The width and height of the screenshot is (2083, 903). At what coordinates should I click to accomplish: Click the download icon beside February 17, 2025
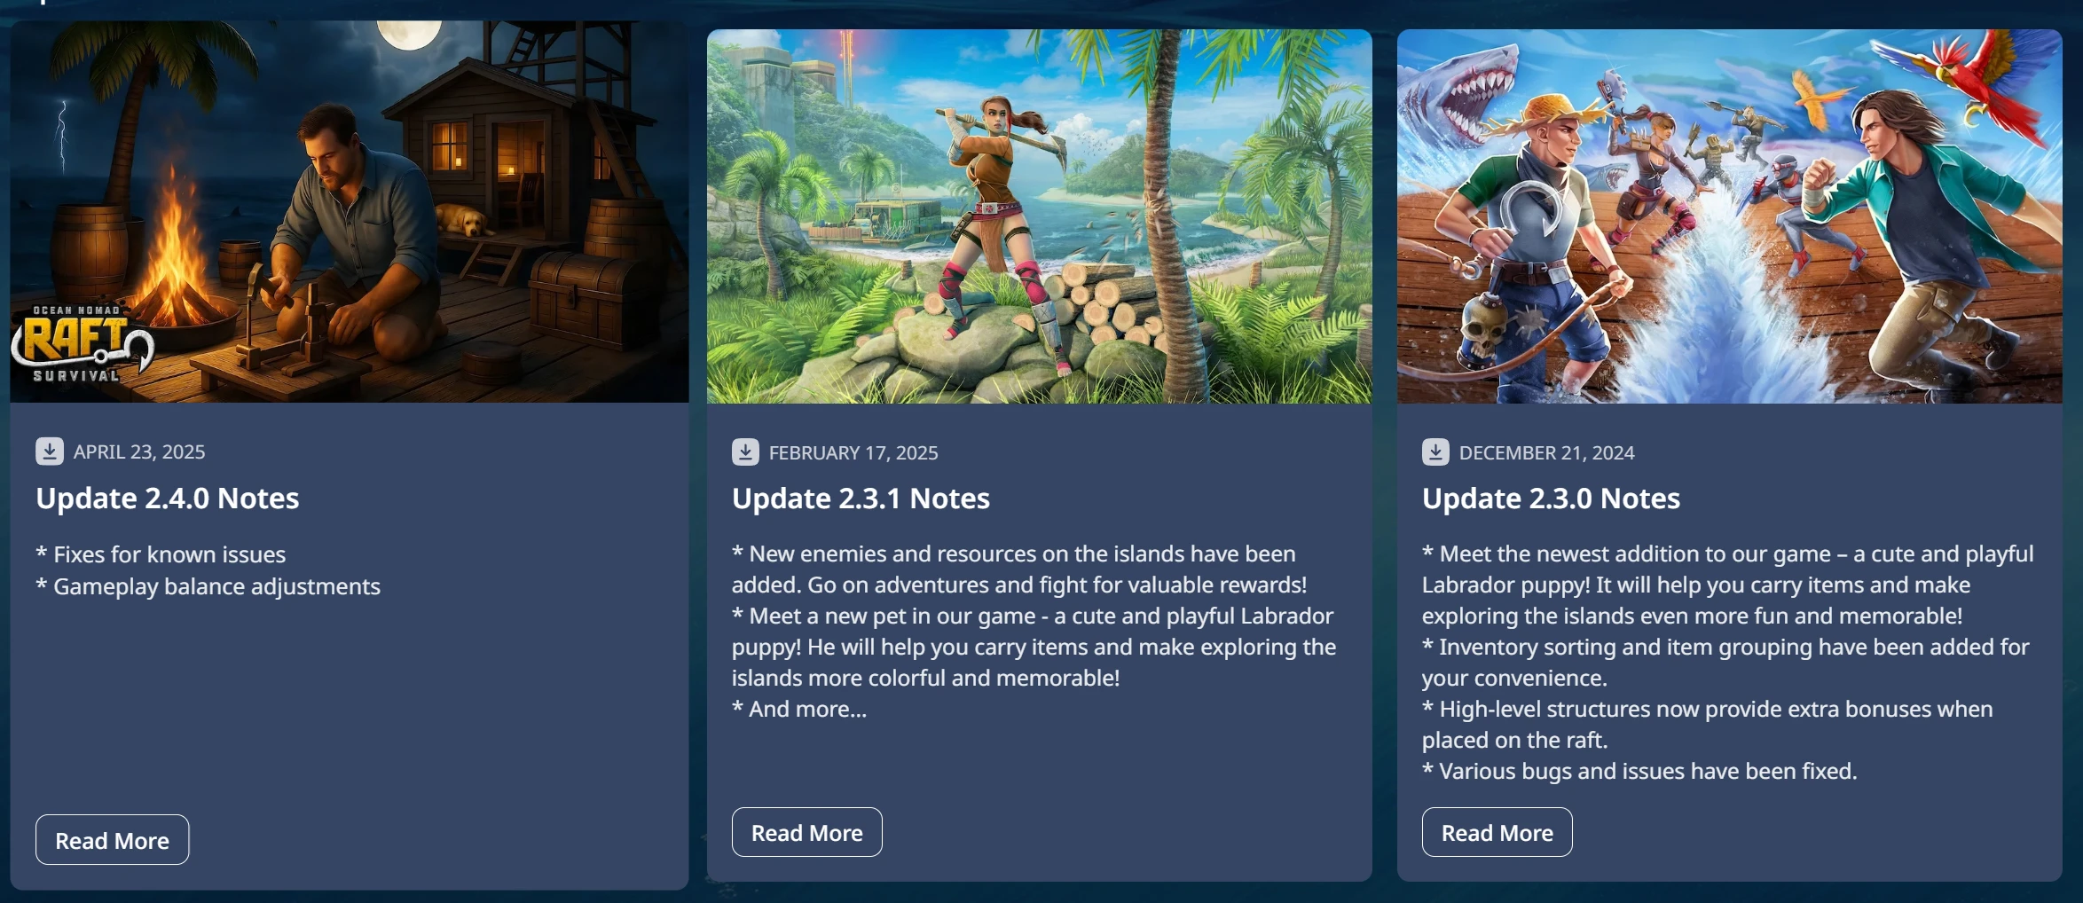point(745,452)
